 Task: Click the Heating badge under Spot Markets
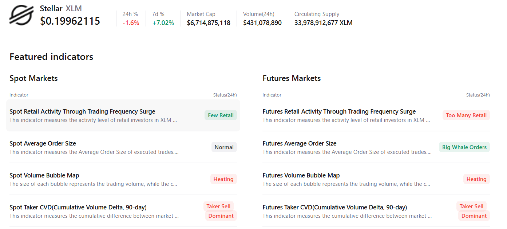[223, 179]
